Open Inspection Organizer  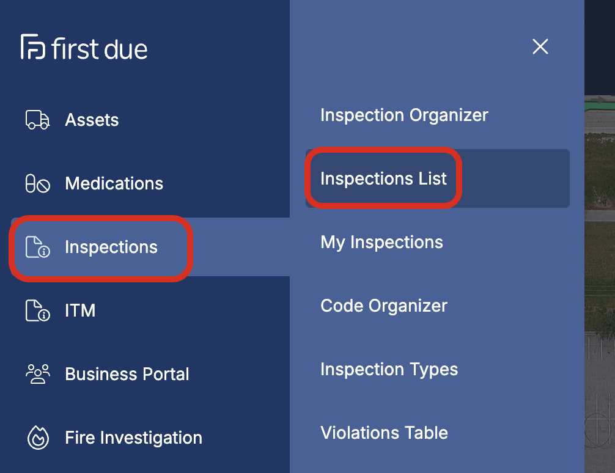(404, 115)
